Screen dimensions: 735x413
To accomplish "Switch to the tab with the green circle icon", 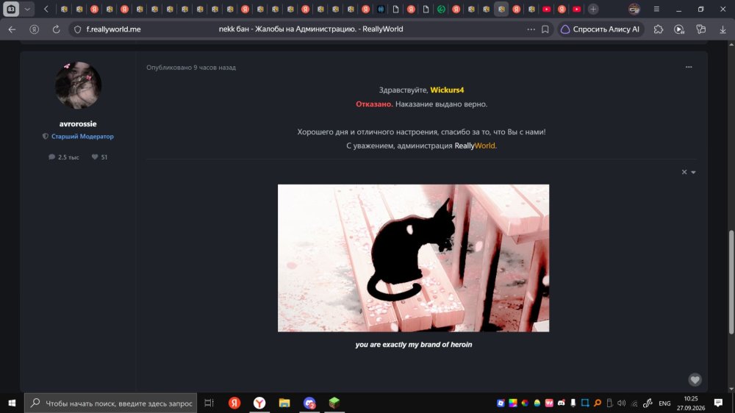I will coord(441,9).
